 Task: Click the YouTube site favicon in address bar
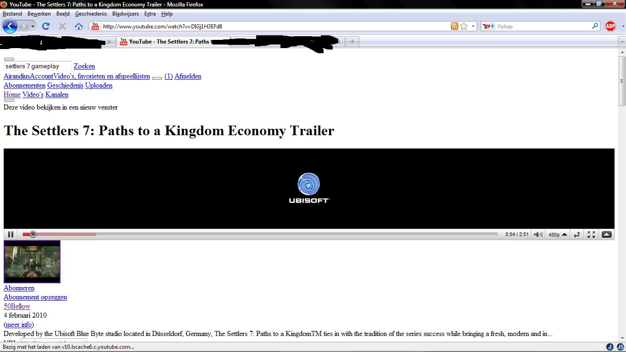[x=95, y=26]
